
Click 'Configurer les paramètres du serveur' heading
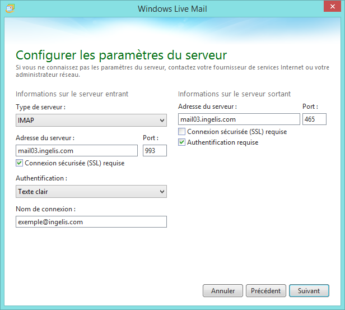(121, 55)
